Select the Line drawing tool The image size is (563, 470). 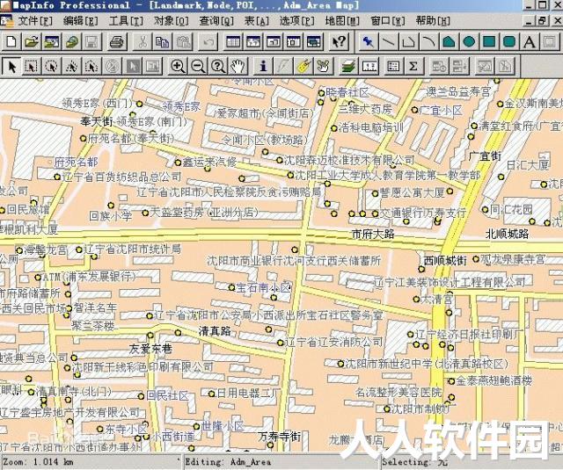tap(388, 41)
